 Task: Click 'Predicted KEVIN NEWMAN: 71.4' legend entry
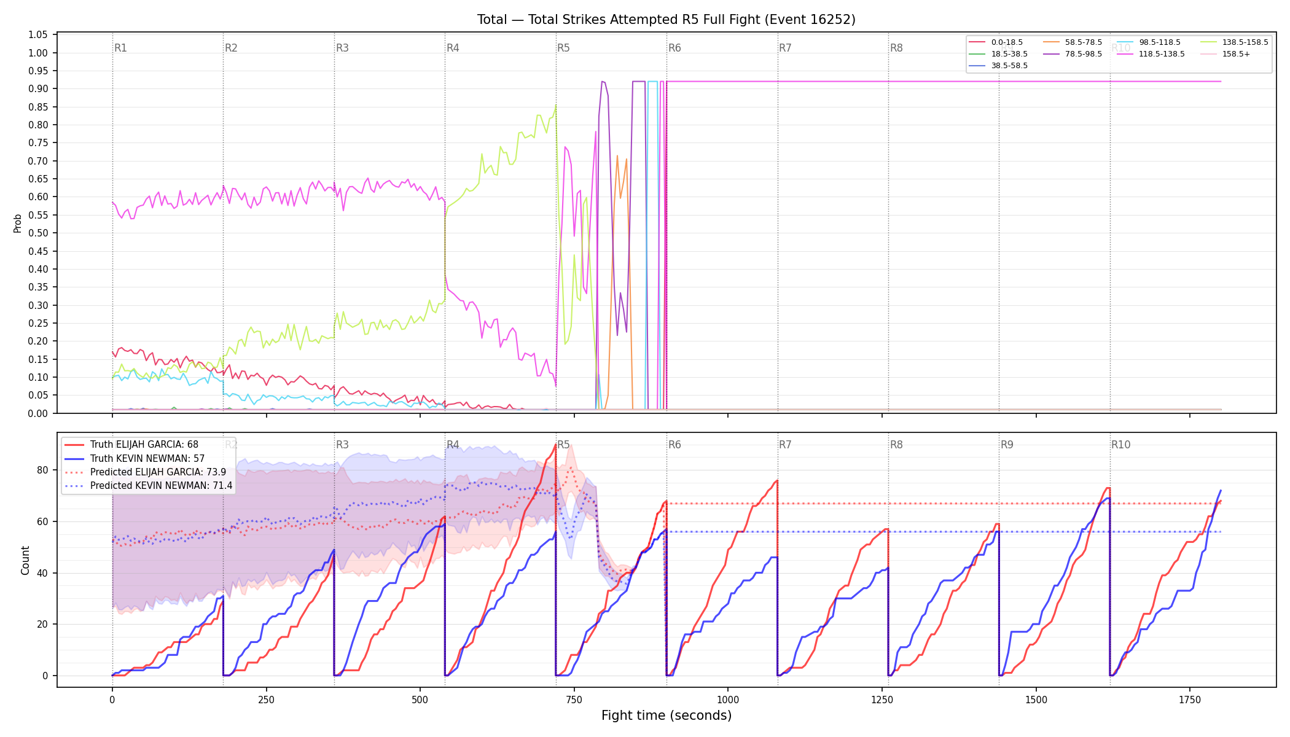tap(149, 486)
